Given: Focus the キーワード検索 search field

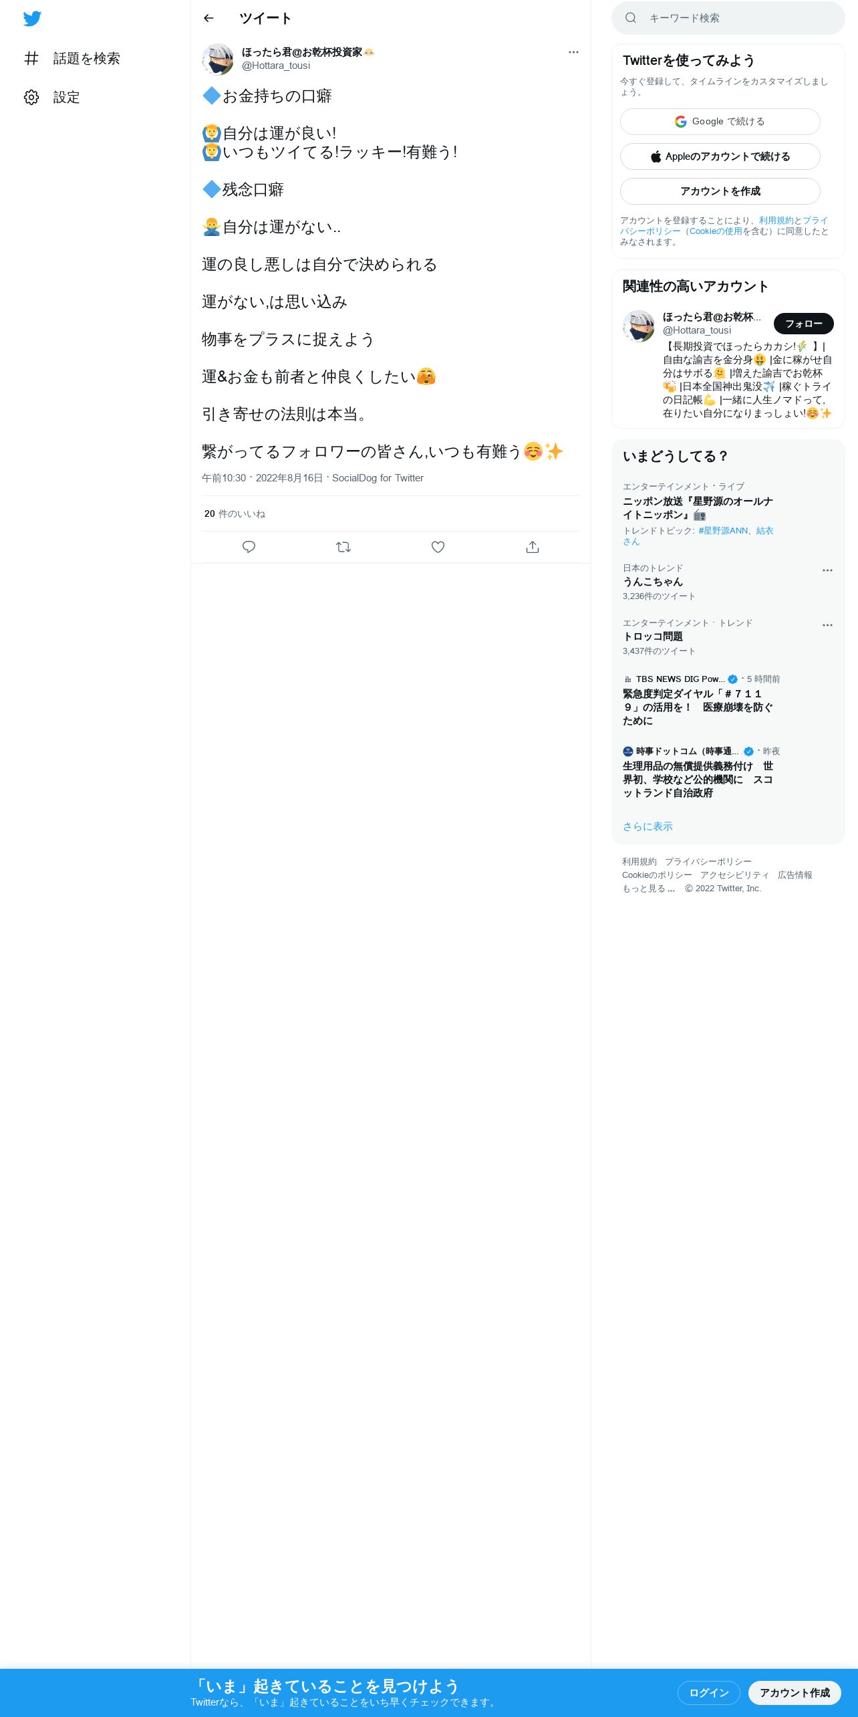Looking at the screenshot, I should coord(728,18).
